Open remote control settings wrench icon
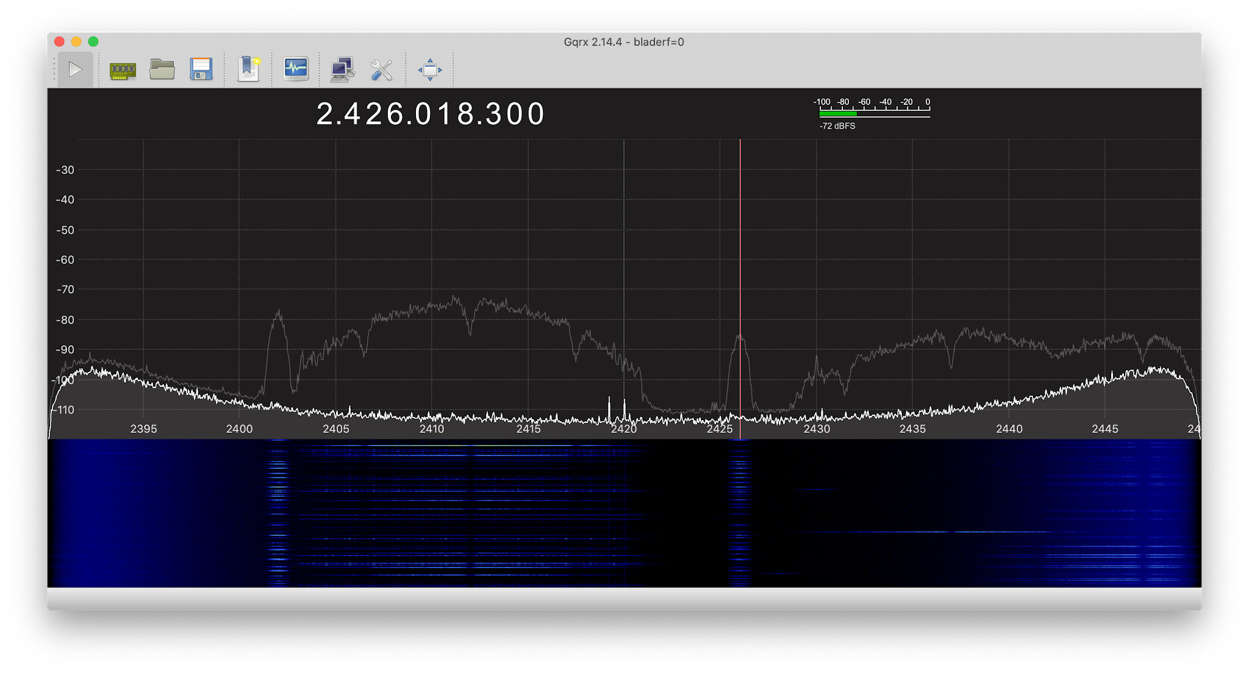 pyautogui.click(x=382, y=69)
